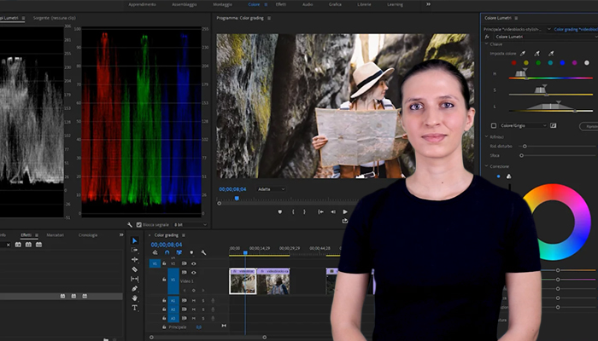The height and width of the screenshot is (341, 598).
Task: Open the Colore/Grigio dropdown
Action: coord(523,125)
